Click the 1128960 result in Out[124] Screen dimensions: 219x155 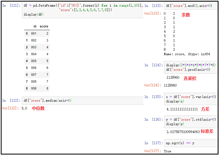point(170,86)
